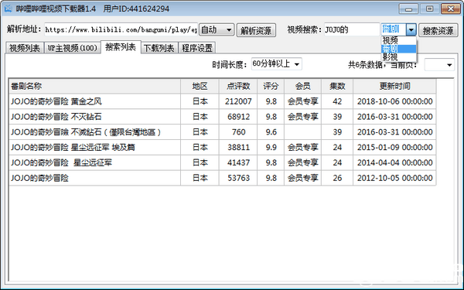Select 视频 in the dropdown list
464x290 pixels.
[x=398, y=40]
